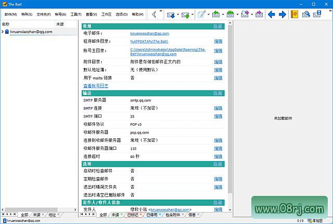Switch to the 地址 tab in the folder pane
Image resolution: width=333 pixels, height=224 pixels.
52,215
